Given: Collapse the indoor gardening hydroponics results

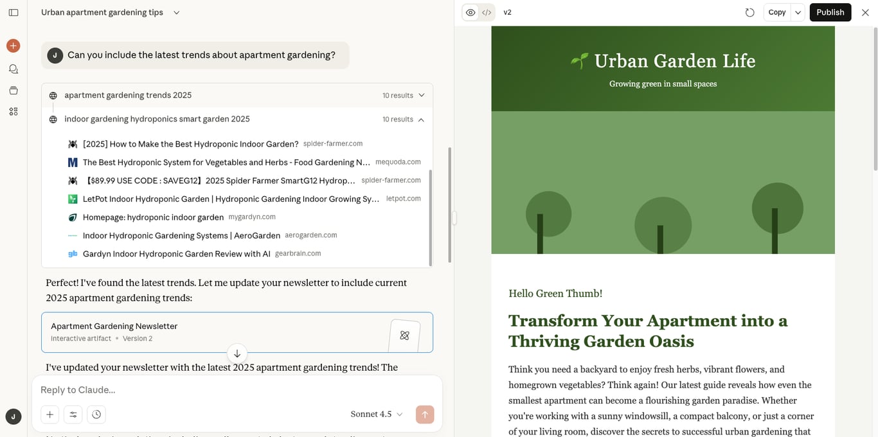Looking at the screenshot, I should 422,119.
